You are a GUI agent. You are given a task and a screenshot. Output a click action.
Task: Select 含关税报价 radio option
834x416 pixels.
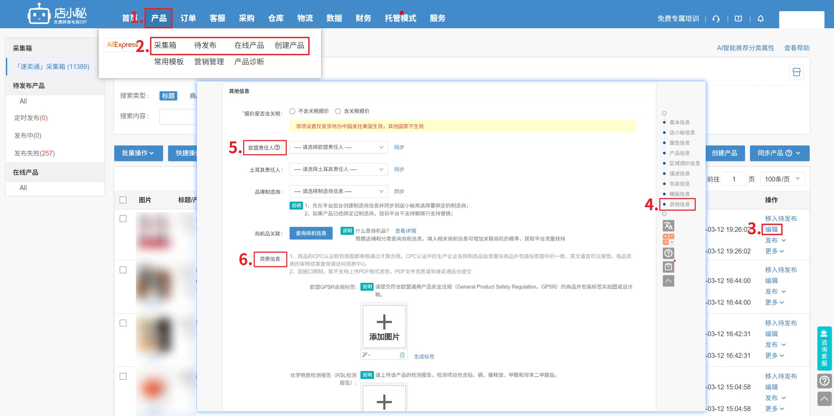point(338,111)
